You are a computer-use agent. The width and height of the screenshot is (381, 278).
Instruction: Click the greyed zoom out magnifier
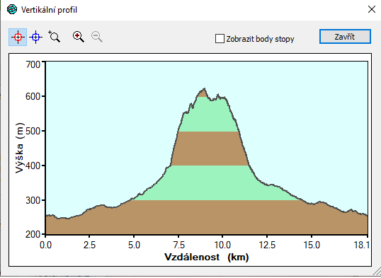tap(97, 37)
